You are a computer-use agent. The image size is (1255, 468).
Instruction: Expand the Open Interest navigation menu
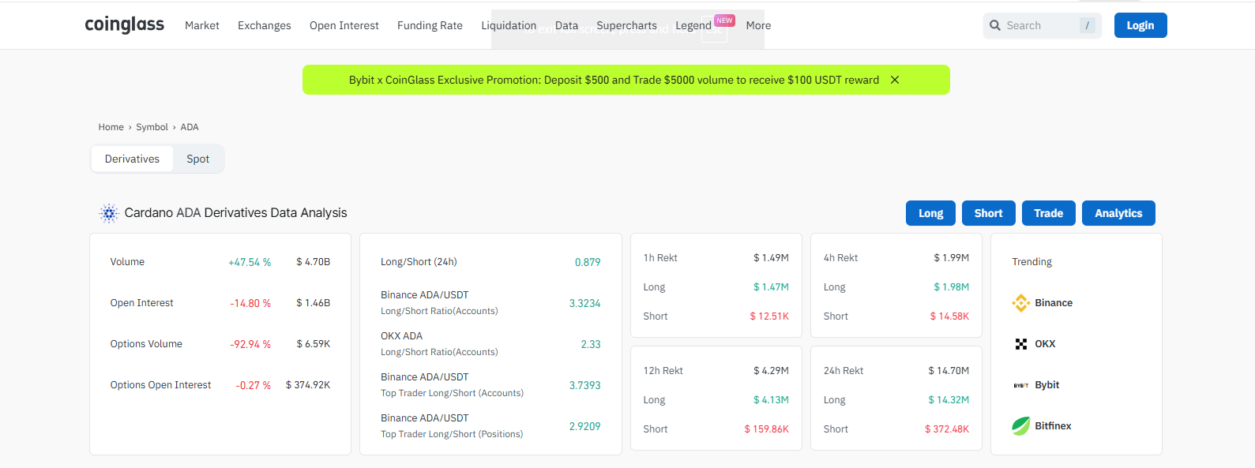(x=344, y=25)
